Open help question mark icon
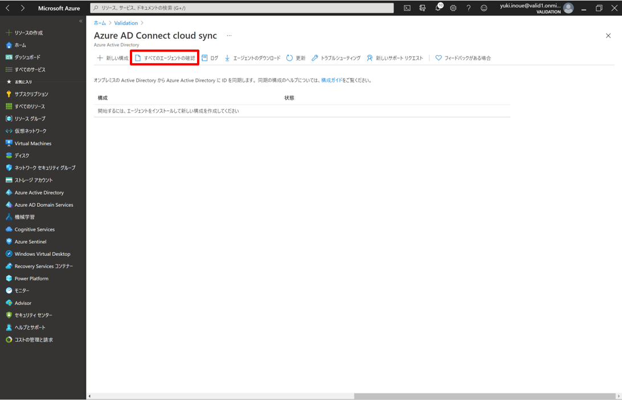Image resolution: width=622 pixels, height=400 pixels. coord(468,8)
